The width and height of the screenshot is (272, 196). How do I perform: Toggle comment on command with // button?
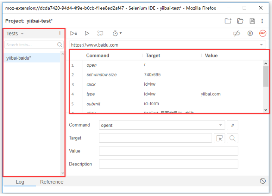232,125
